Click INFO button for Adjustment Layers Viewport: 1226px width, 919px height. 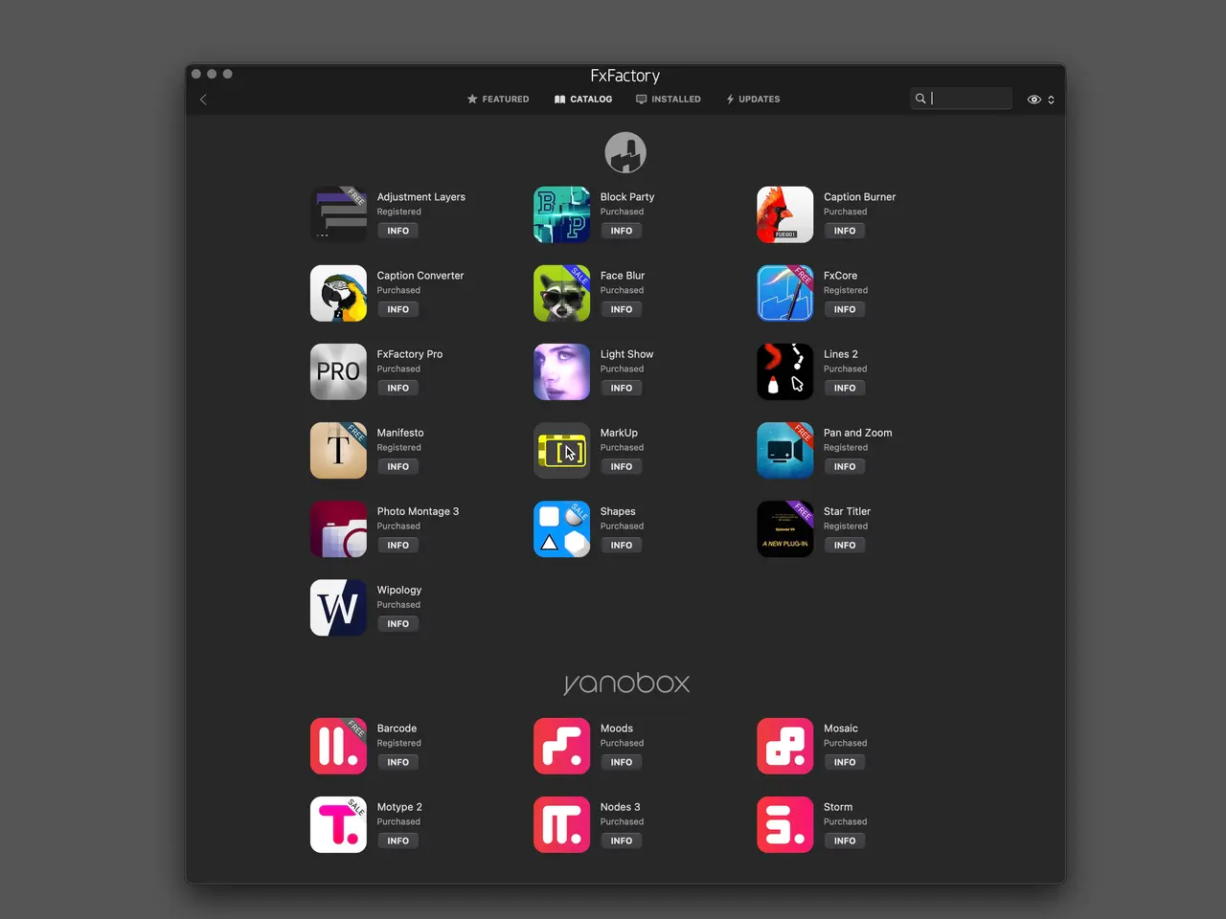point(398,231)
